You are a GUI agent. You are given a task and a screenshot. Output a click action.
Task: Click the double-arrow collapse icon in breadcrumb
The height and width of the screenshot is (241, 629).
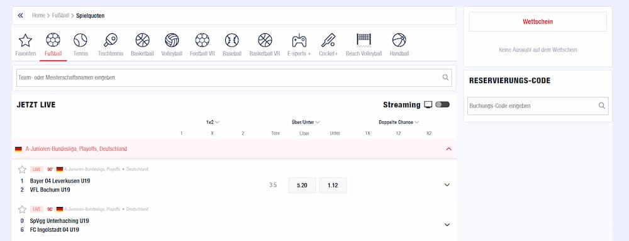[21, 16]
